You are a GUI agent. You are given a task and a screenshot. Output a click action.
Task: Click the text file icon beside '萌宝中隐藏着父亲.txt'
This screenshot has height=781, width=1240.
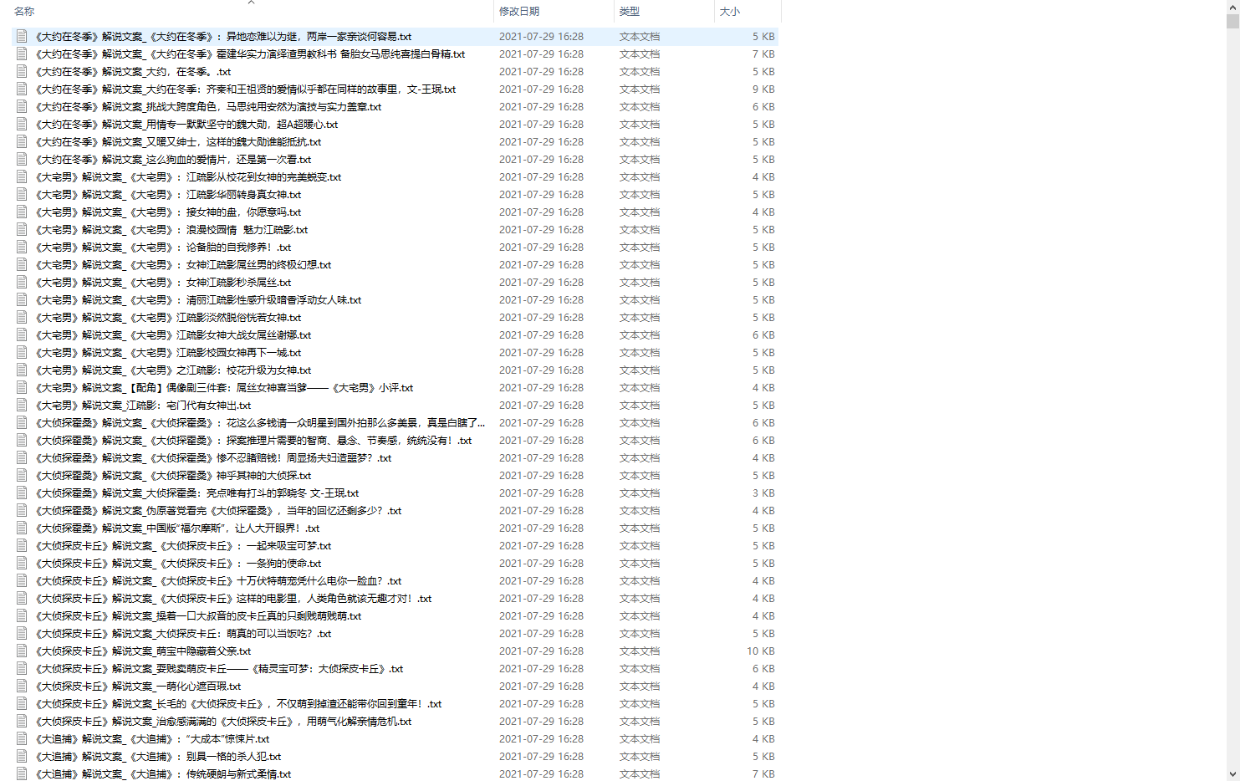pyautogui.click(x=22, y=651)
